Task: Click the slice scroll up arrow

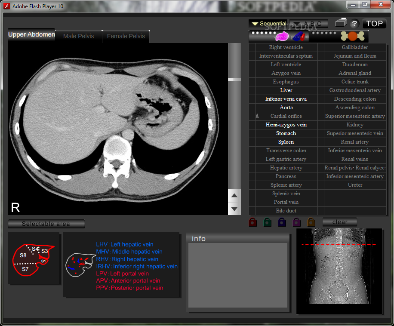Action: click(234, 195)
